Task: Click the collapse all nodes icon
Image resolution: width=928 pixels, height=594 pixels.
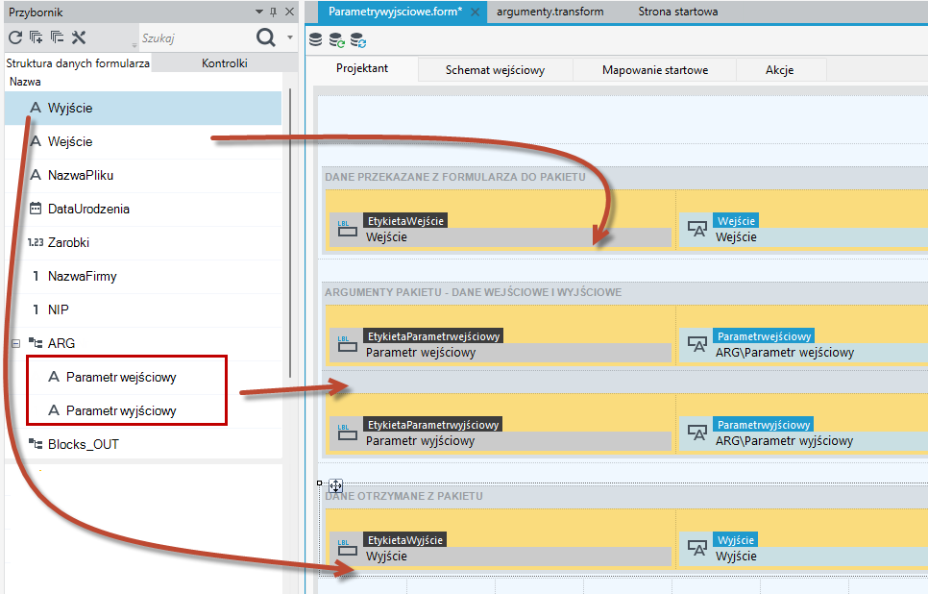Action: [x=57, y=37]
